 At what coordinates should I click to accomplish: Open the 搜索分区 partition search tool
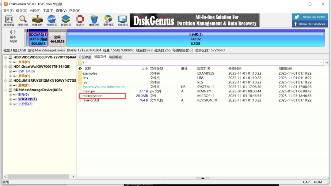23,20
